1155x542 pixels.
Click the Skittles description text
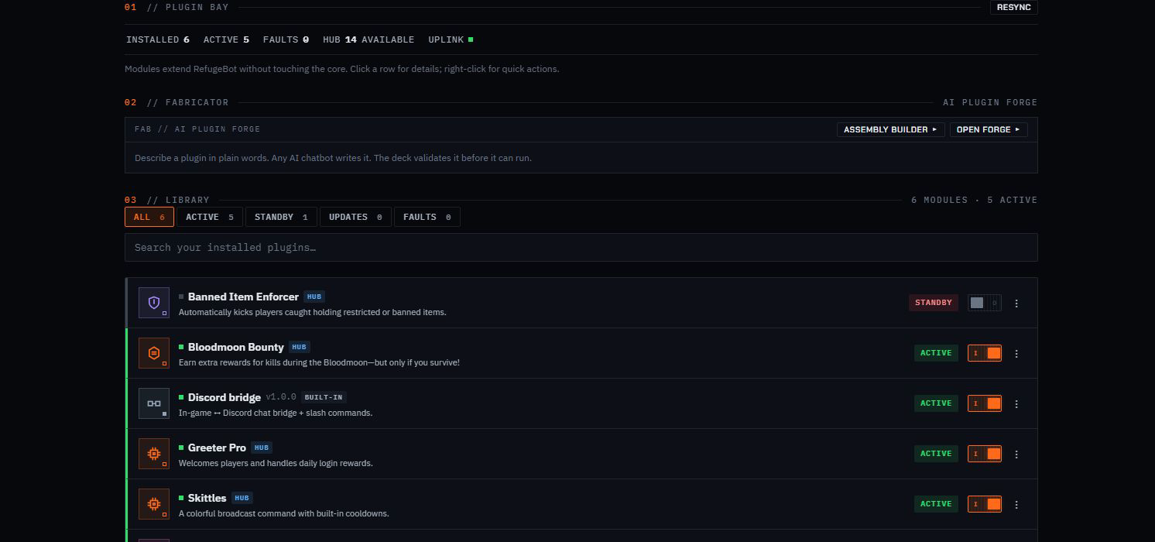pyautogui.click(x=284, y=513)
